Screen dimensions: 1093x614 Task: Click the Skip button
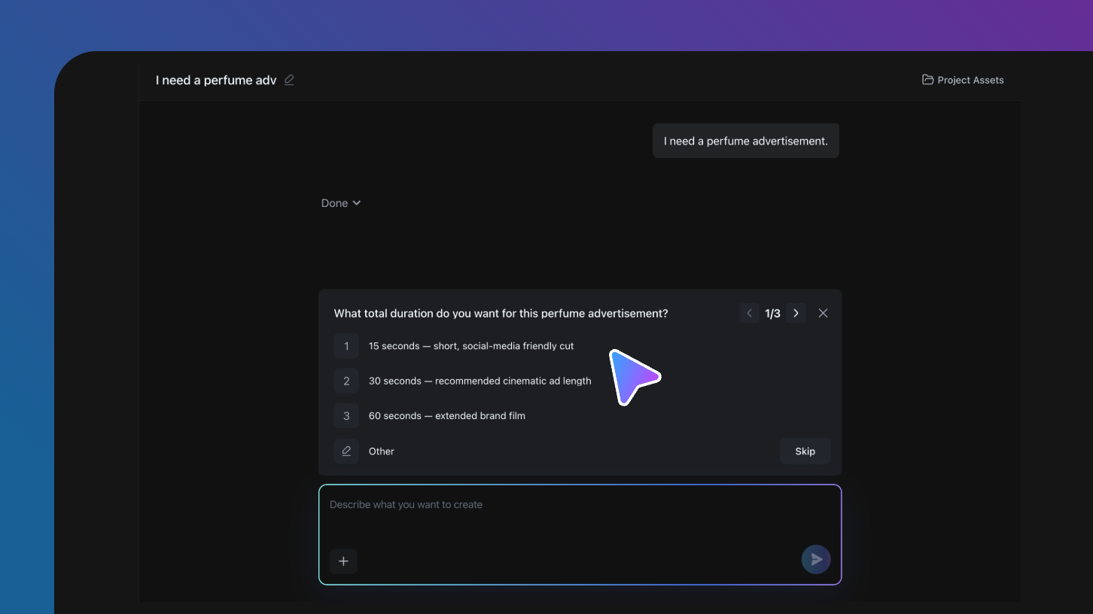(x=805, y=451)
